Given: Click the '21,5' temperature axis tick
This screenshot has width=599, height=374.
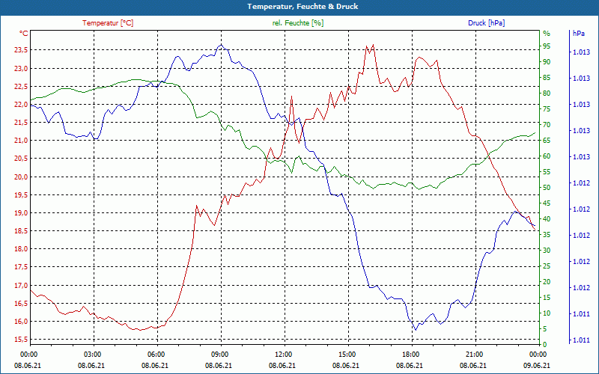Looking at the screenshot, I should click(21, 123).
